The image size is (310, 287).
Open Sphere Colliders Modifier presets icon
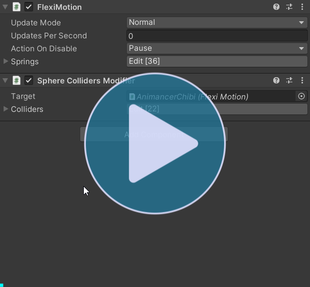[289, 80]
